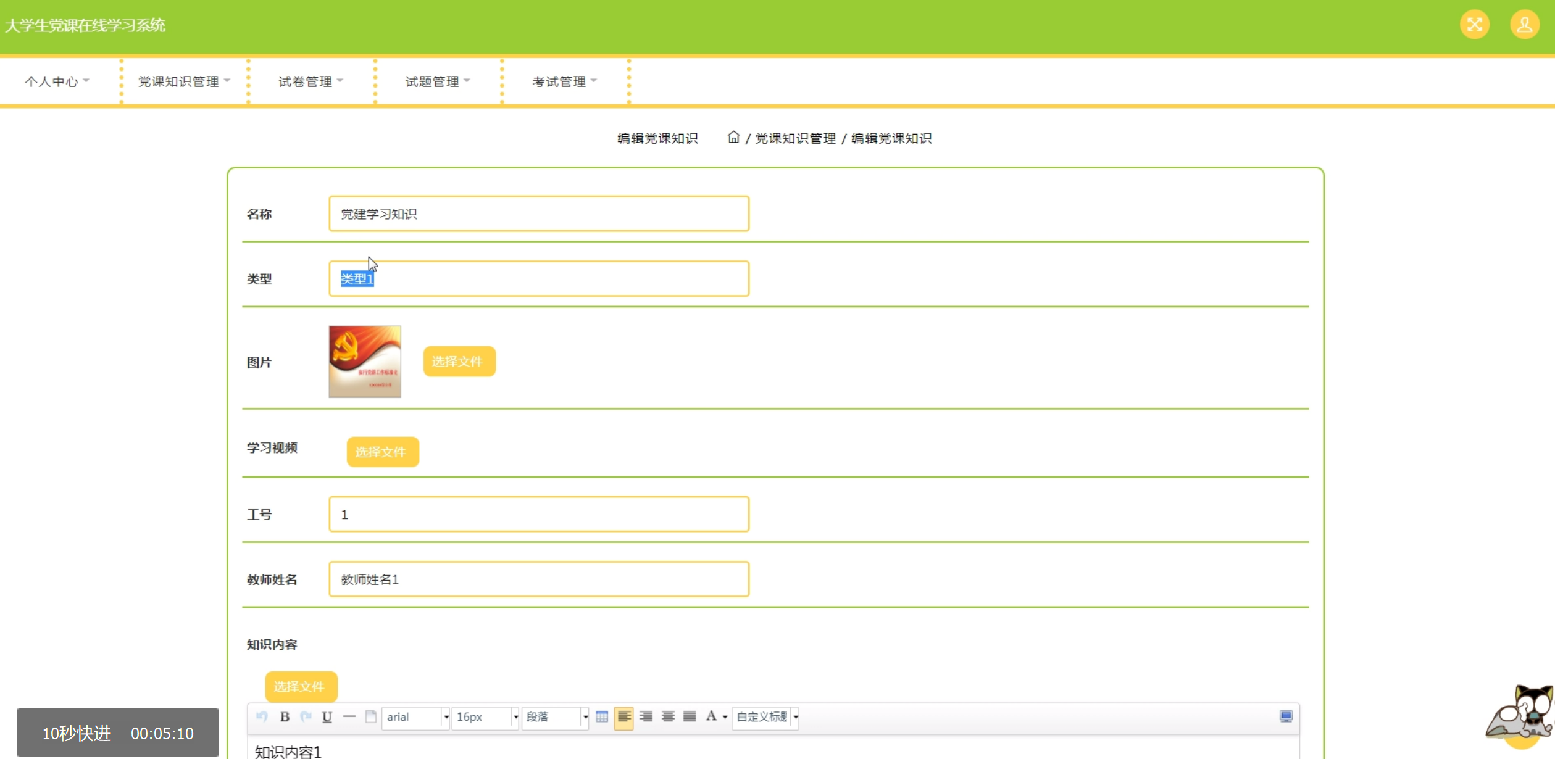
Task: Insert a table in the editor
Action: point(602,716)
